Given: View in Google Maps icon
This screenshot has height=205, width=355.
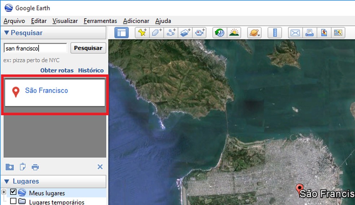Looking at the screenshot, I should 324,33.
